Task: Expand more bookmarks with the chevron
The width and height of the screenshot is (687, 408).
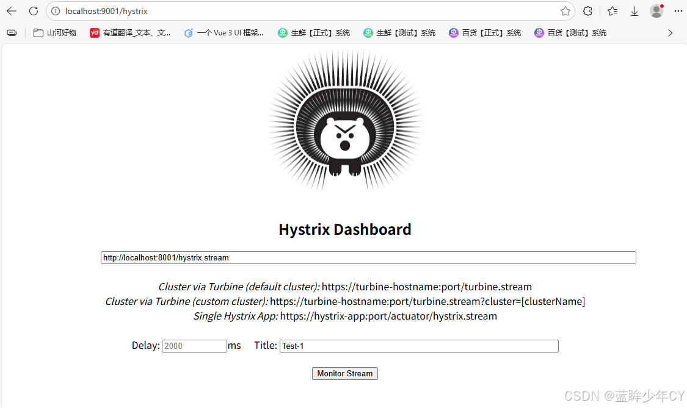Action: click(670, 33)
